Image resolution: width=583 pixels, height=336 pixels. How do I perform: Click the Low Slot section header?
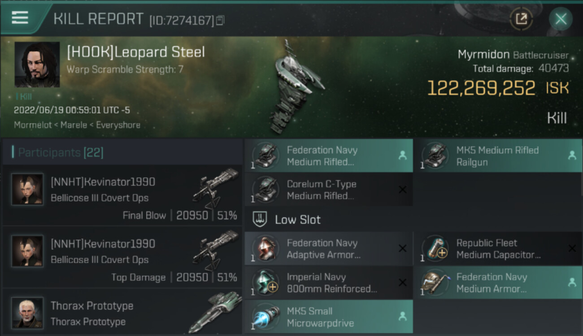(x=297, y=220)
